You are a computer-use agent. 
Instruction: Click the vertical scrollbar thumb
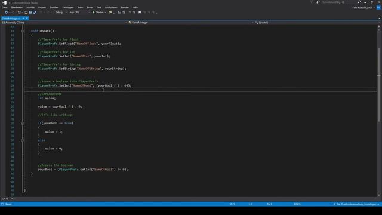point(379,84)
